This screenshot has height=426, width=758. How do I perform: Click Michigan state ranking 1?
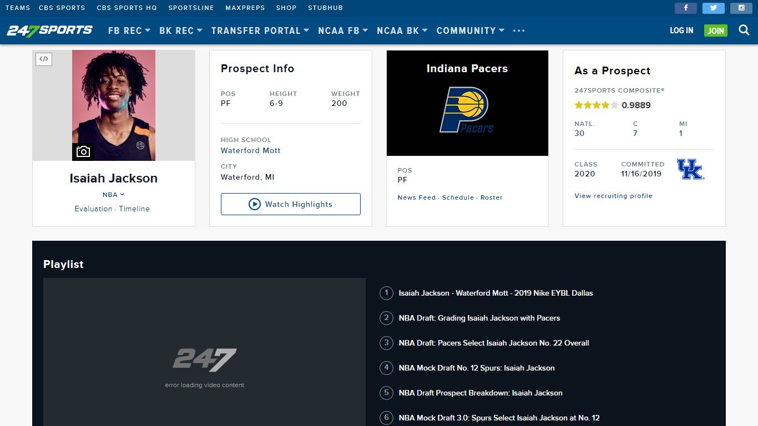point(681,133)
